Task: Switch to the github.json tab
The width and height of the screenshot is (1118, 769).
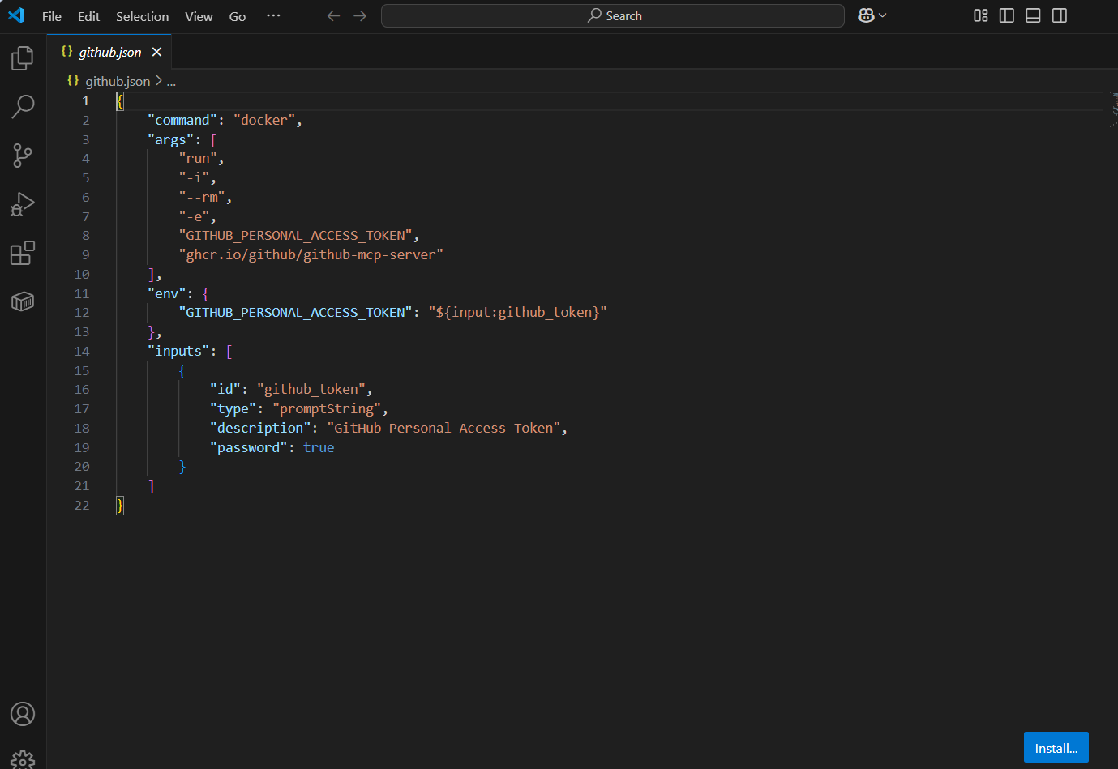Action: [x=109, y=52]
